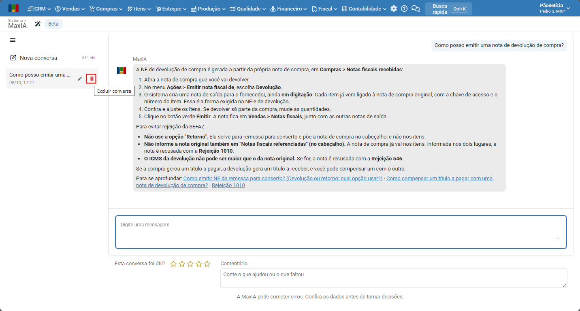The width and height of the screenshot is (580, 311).
Task: Open settings gear in top bar
Action: (x=394, y=9)
